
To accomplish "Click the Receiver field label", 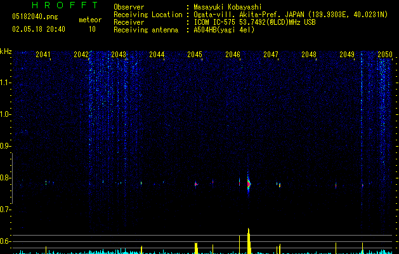I will tap(129, 22).
